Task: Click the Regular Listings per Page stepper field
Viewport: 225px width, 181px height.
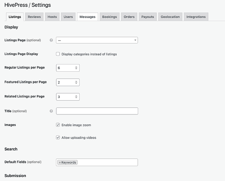Action: pyautogui.click(x=68, y=68)
